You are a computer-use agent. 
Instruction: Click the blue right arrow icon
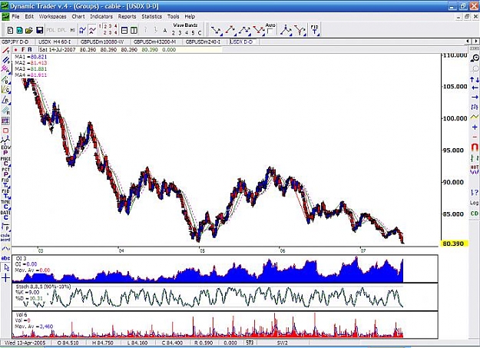point(475,97)
